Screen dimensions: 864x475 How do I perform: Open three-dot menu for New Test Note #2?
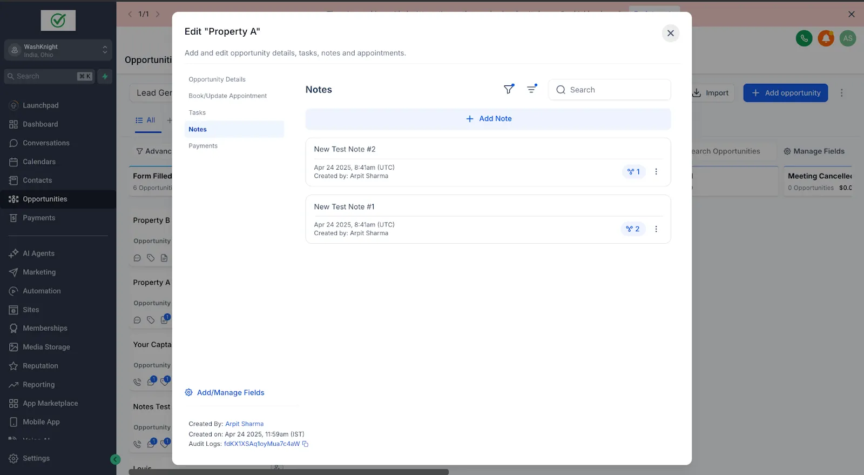pos(656,172)
